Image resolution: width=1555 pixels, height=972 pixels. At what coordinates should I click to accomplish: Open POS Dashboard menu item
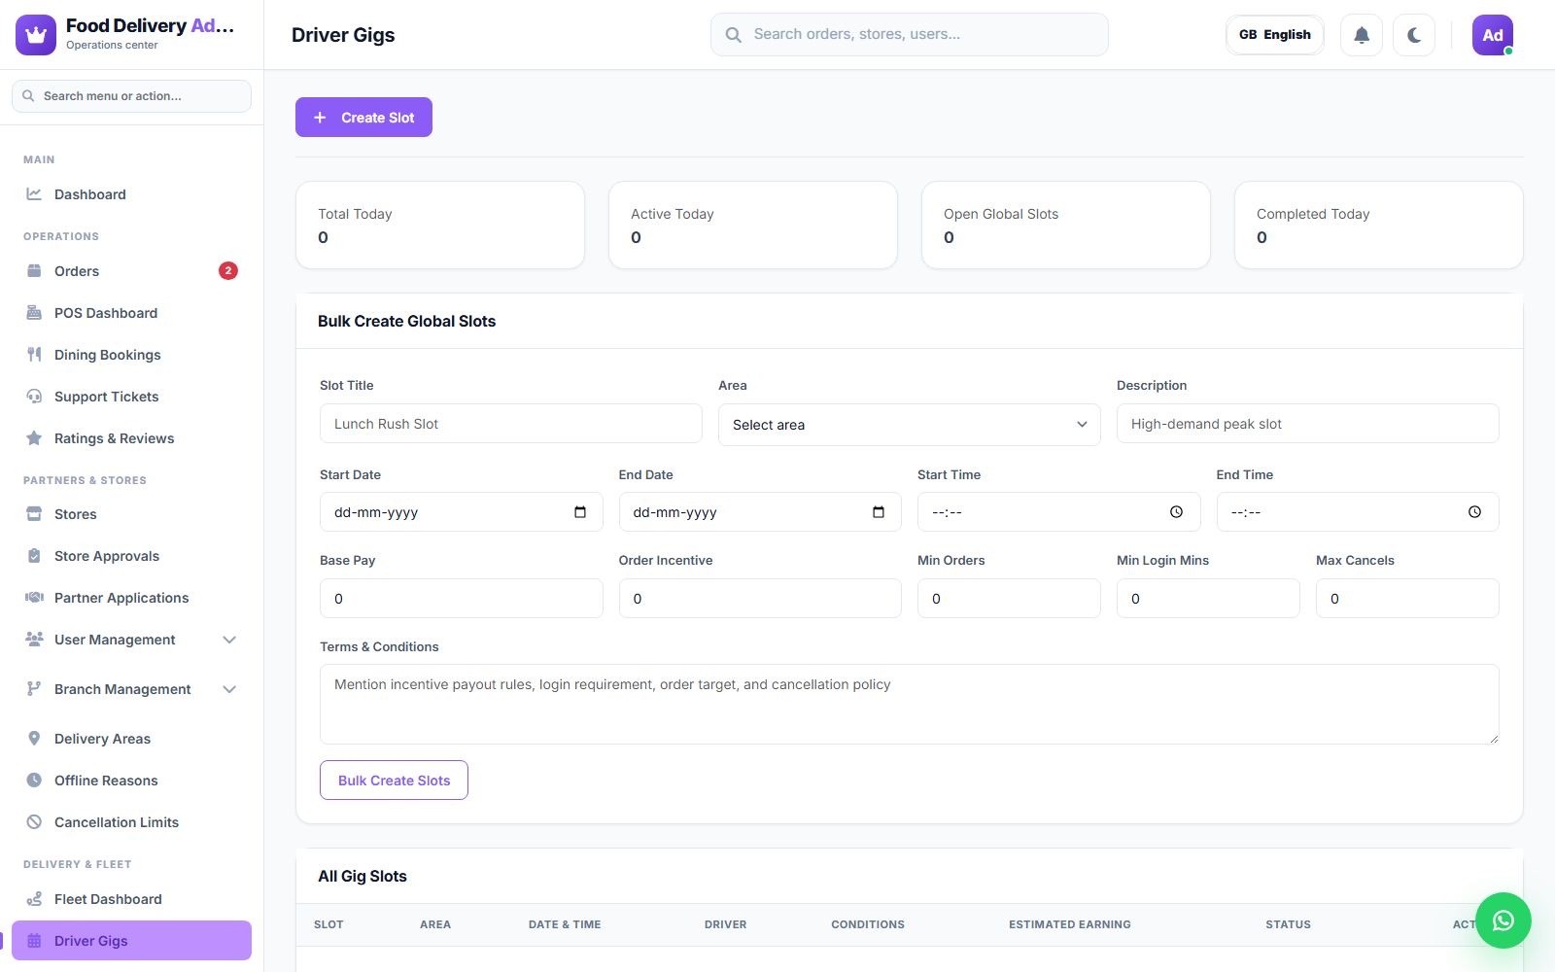point(131,313)
